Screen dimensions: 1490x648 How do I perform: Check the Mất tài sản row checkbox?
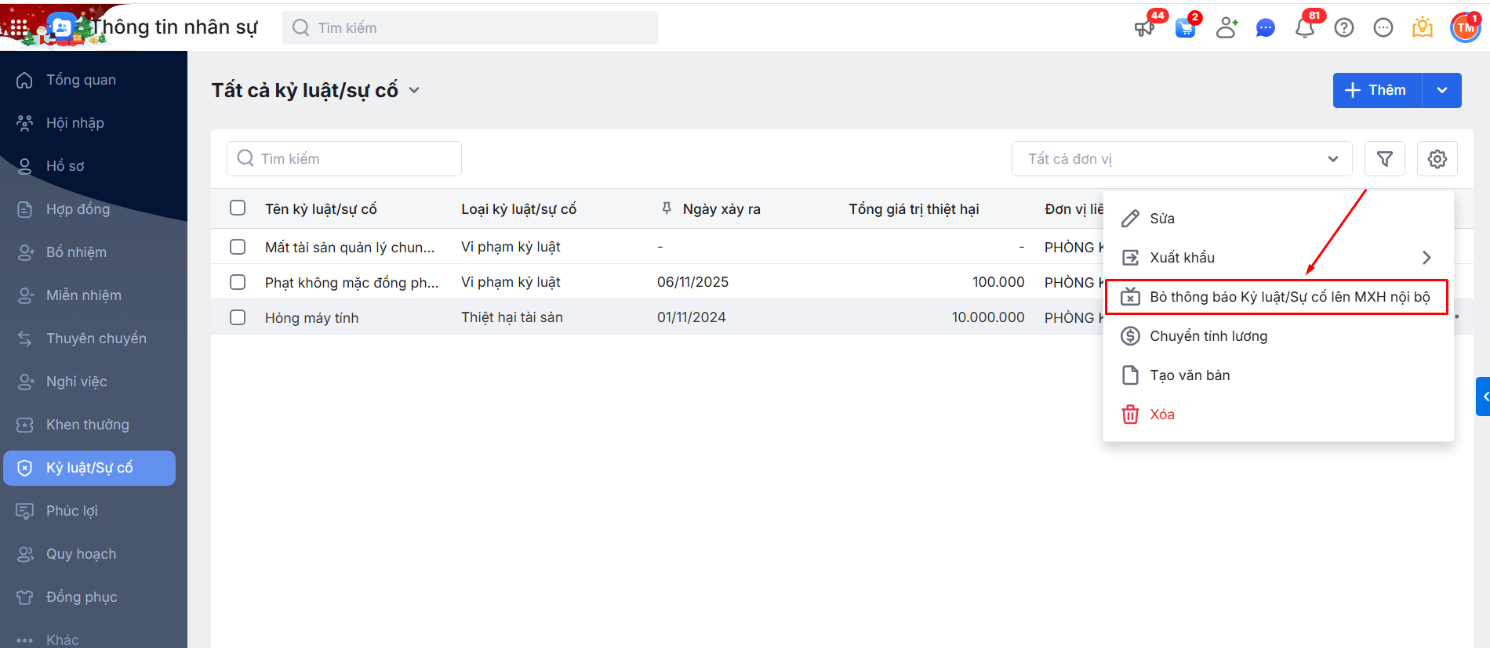coord(238,247)
